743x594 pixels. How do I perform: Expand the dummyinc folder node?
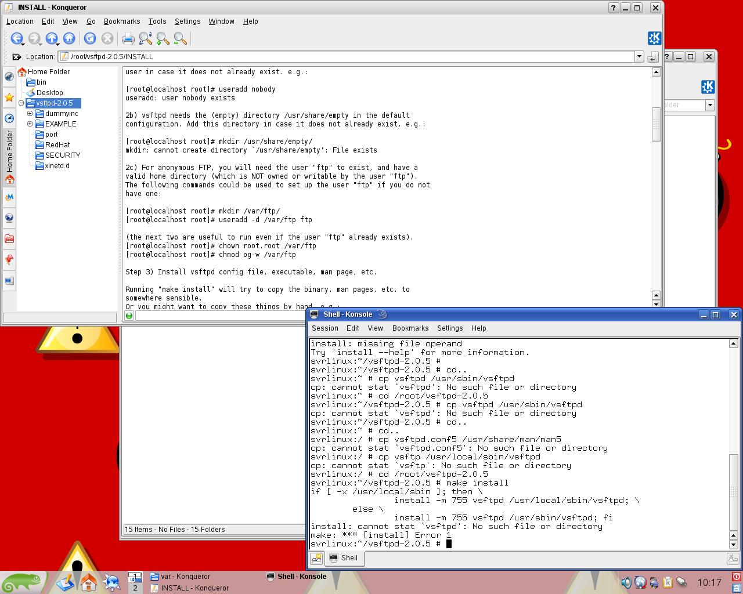[30, 114]
